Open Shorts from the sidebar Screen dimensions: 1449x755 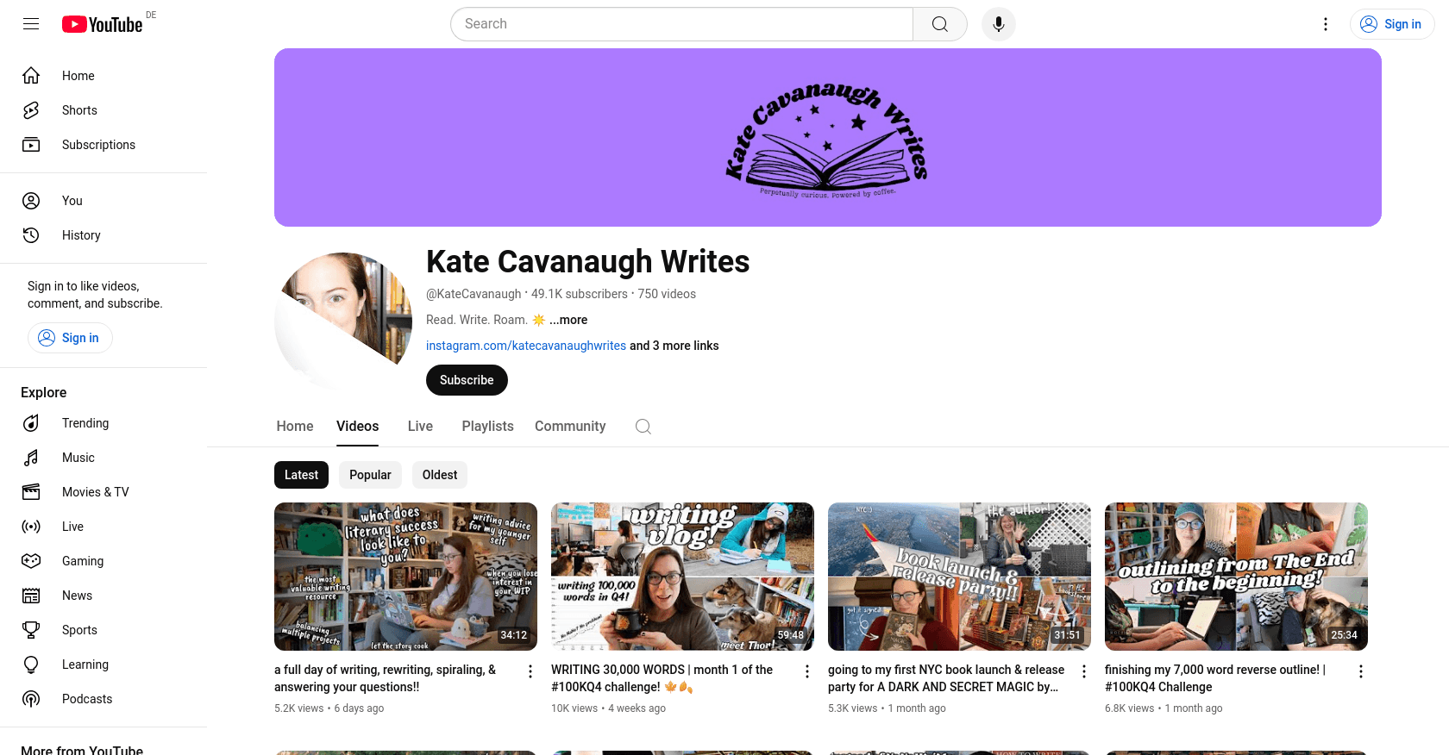pos(79,110)
